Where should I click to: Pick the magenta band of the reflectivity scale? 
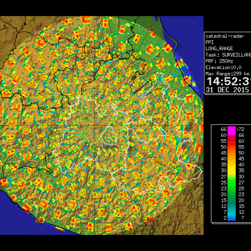tap(231, 131)
